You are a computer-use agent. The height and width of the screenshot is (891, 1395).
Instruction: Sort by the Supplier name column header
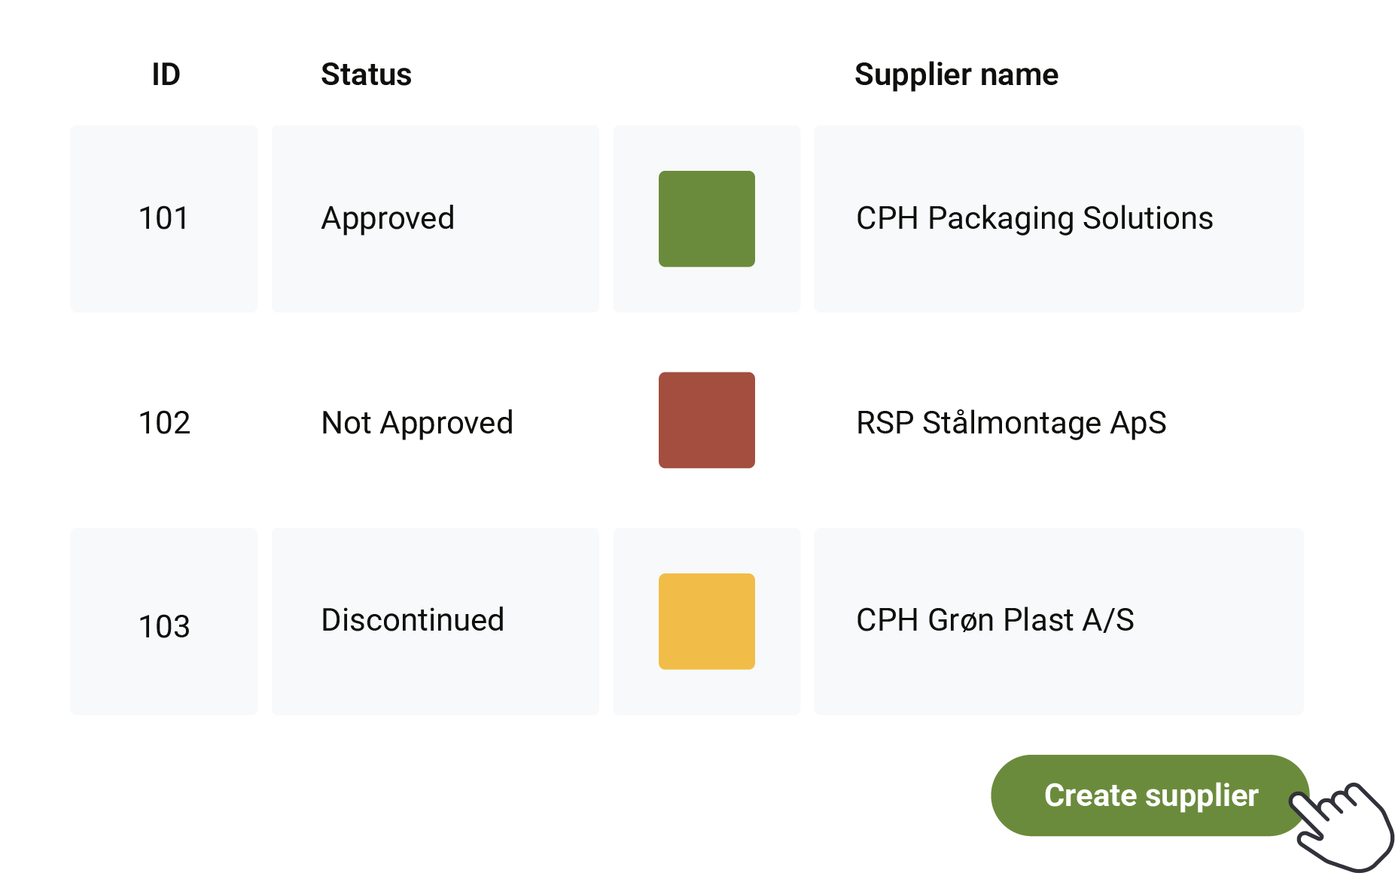[x=956, y=75]
